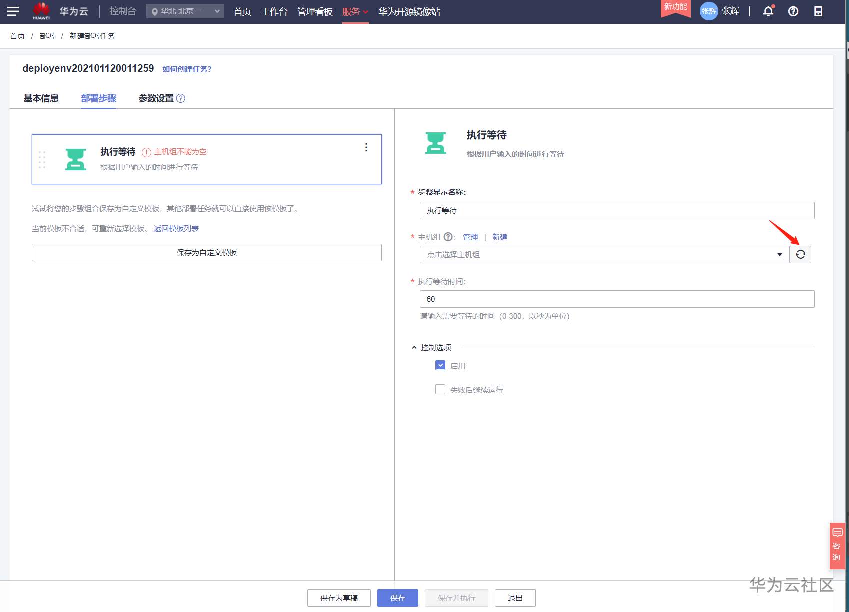849x612 pixels.
Task: Click 首页 in the breadcrumb
Action: click(17, 36)
